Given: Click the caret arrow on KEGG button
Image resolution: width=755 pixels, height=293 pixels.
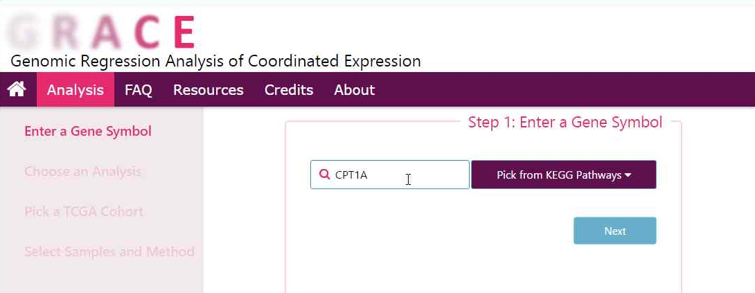Looking at the screenshot, I should click(x=628, y=175).
